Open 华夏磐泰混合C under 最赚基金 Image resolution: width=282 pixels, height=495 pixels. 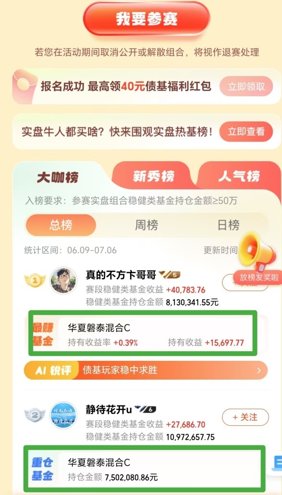pyautogui.click(x=99, y=328)
